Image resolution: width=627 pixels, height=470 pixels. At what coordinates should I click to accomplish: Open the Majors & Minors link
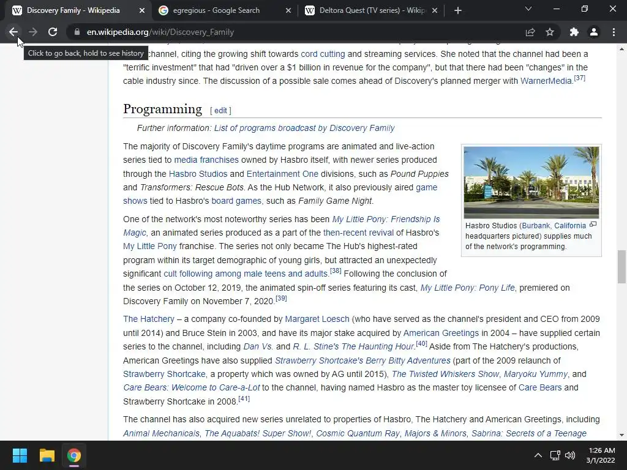tap(435, 433)
